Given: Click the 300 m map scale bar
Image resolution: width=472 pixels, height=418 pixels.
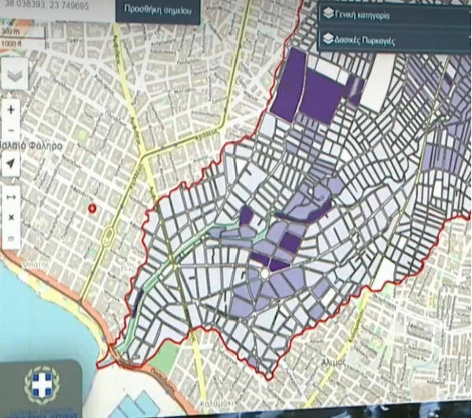Looking at the screenshot, I should (12, 31).
